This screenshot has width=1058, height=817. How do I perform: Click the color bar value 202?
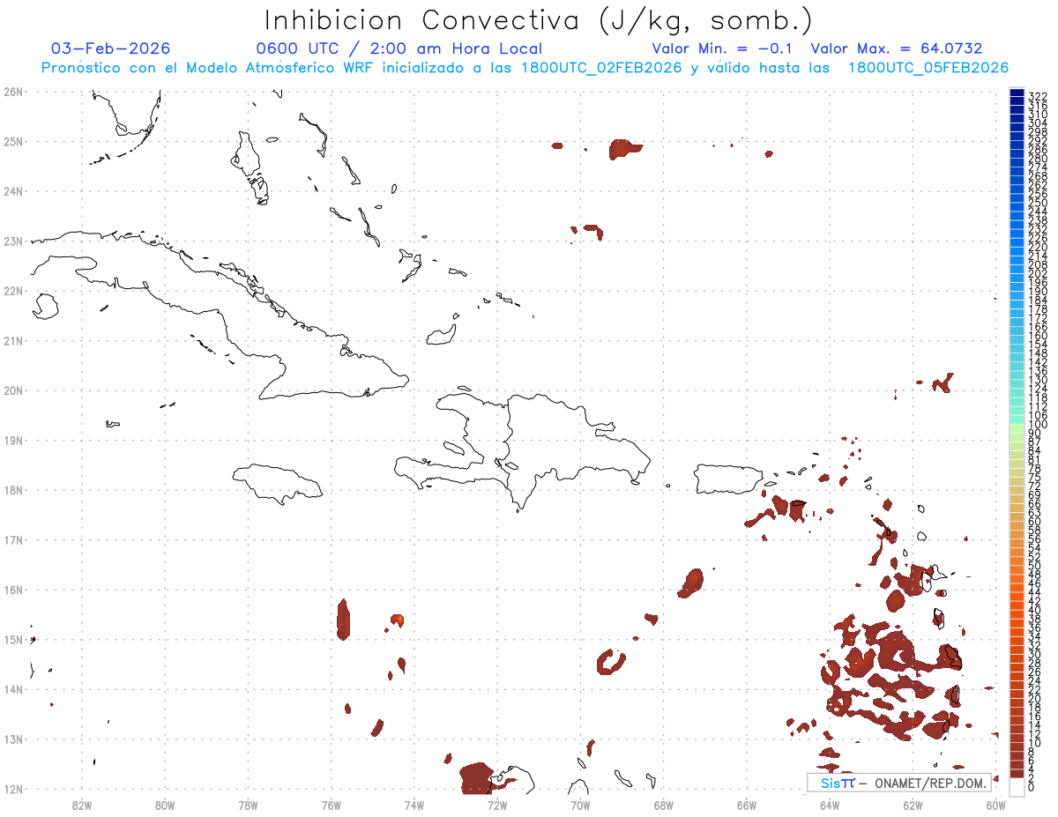(x=1038, y=273)
